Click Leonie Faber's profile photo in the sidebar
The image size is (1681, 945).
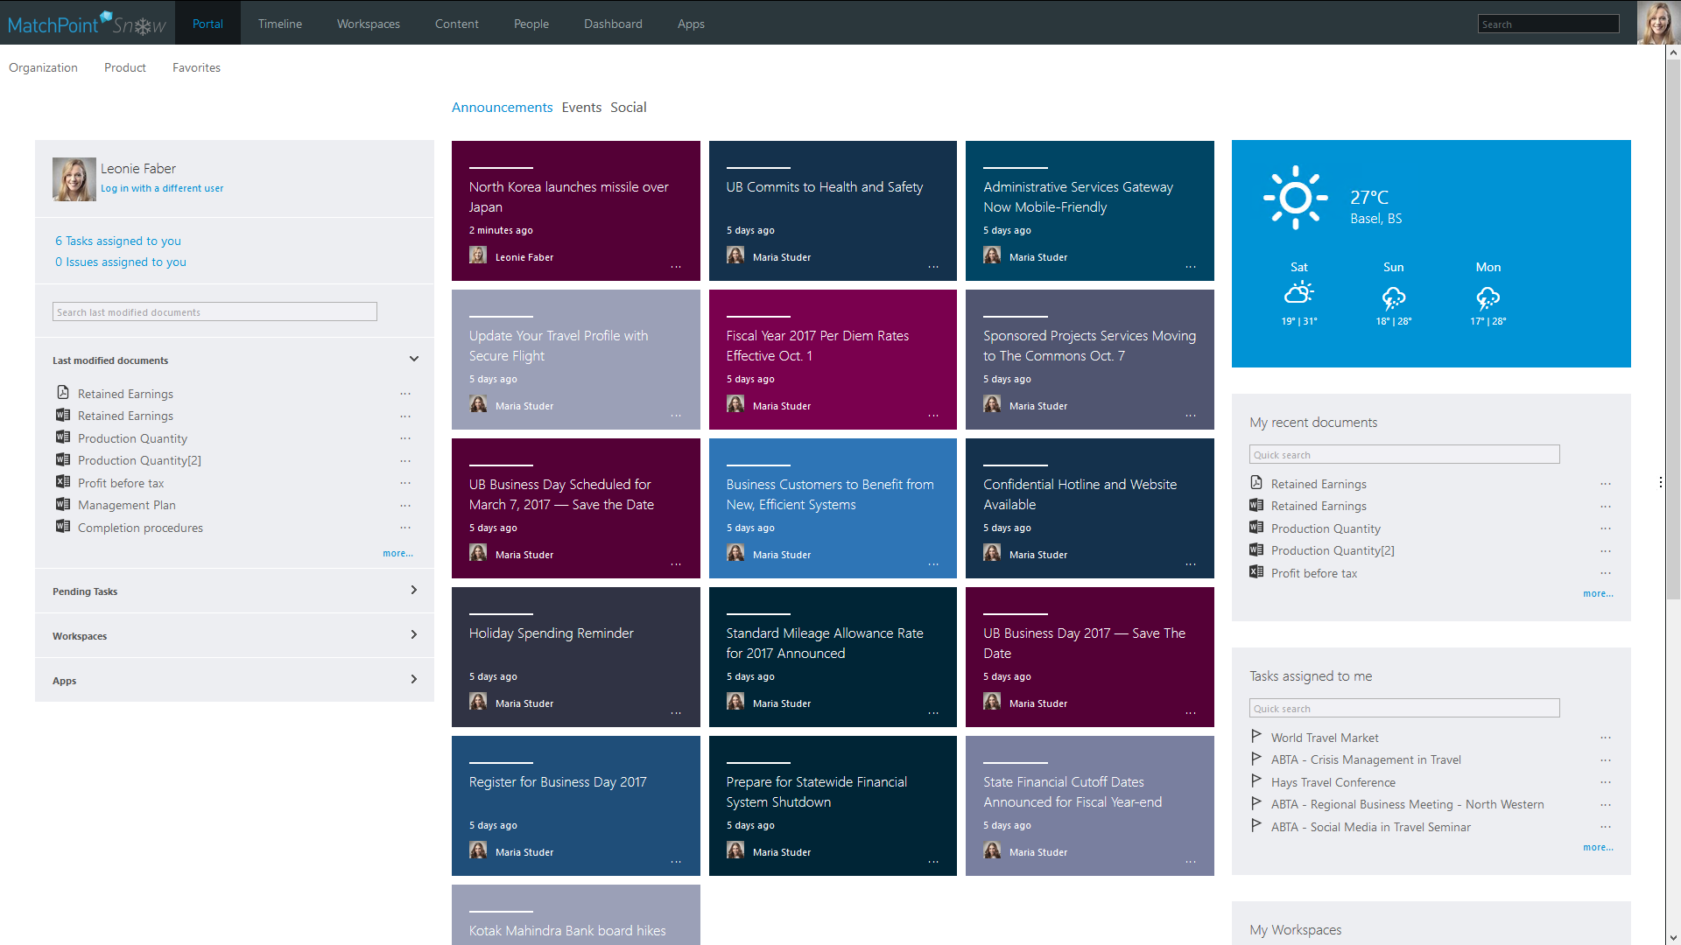point(74,179)
